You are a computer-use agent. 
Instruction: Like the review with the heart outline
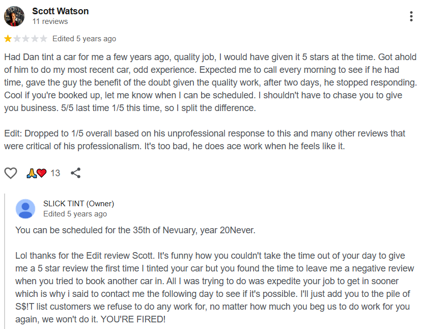[11, 173]
